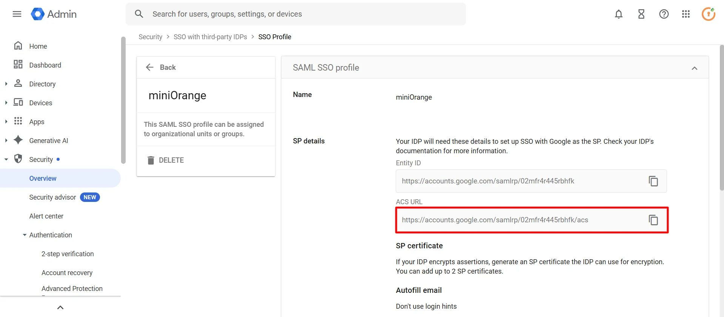Image resolution: width=724 pixels, height=317 pixels.
Task: Click the SSO Profile breadcrumb text
Action: [x=275, y=37]
